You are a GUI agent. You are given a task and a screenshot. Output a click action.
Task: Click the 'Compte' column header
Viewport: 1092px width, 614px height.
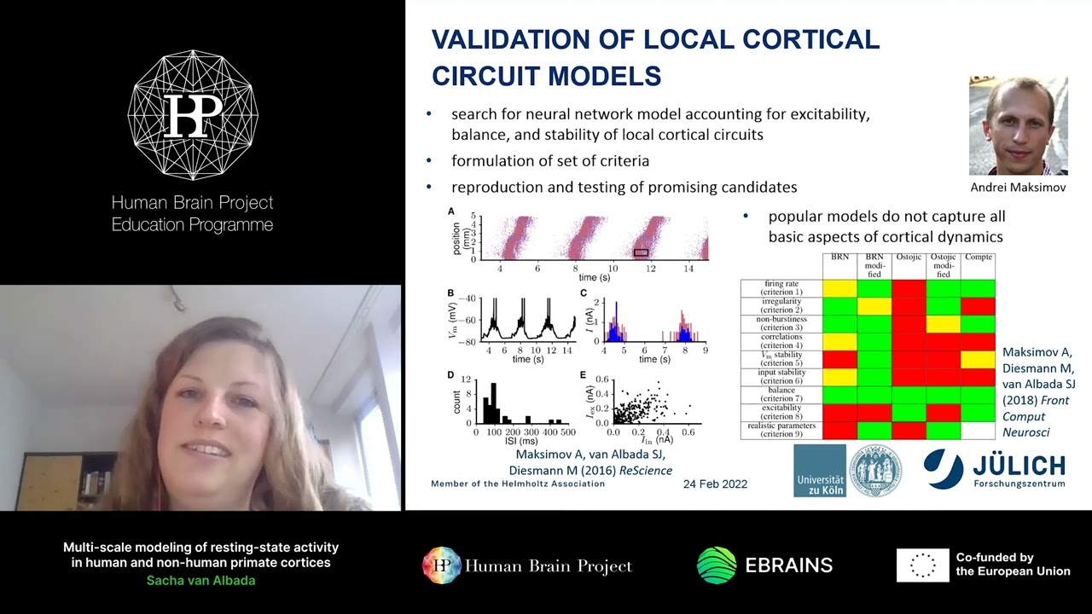pos(978,257)
